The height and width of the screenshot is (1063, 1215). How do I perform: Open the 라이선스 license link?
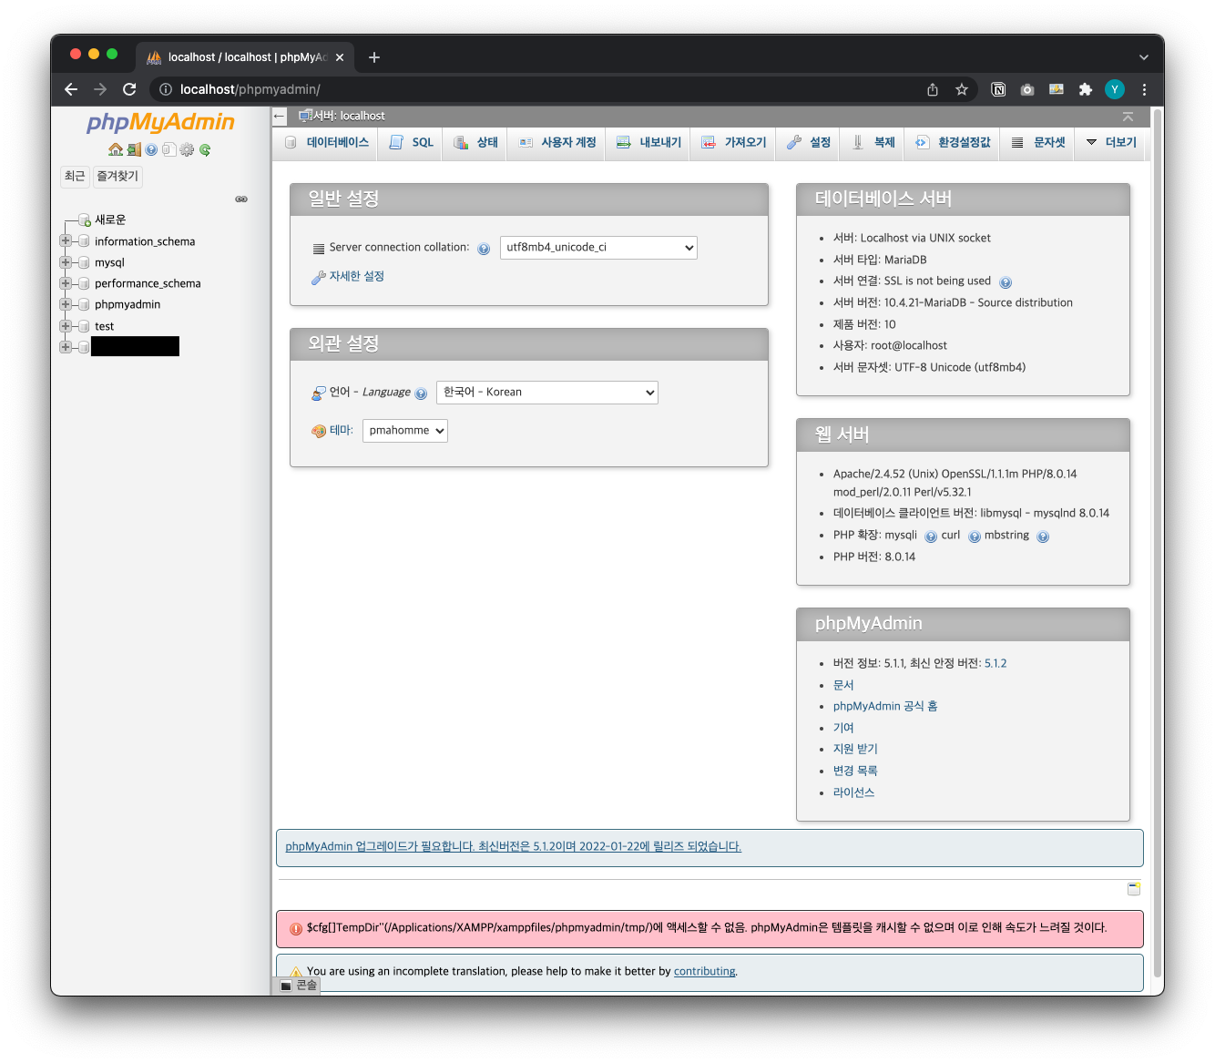(853, 793)
